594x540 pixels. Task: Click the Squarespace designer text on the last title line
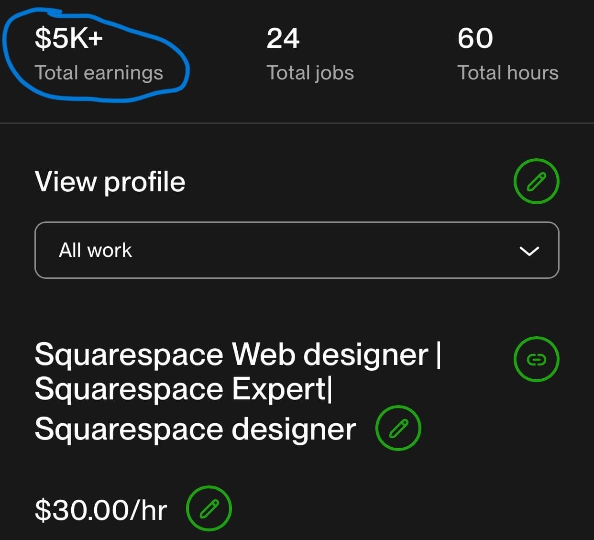(195, 429)
